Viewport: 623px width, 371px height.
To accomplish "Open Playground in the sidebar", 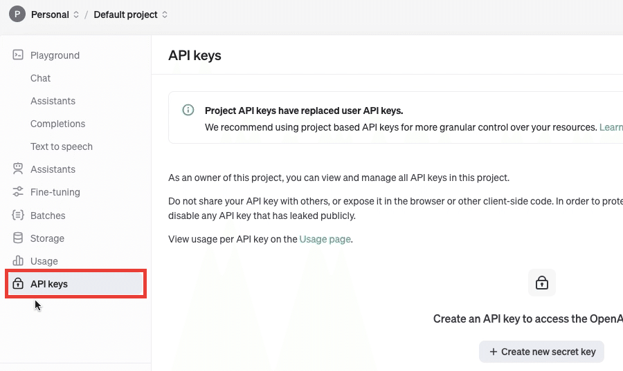I will [x=55, y=55].
